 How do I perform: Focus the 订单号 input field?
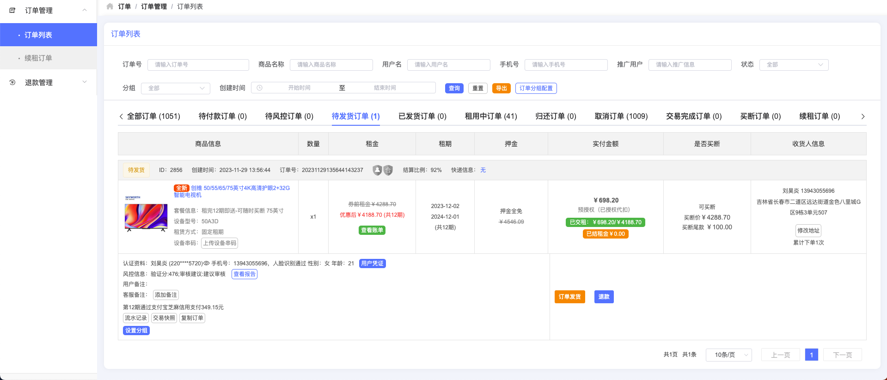198,65
